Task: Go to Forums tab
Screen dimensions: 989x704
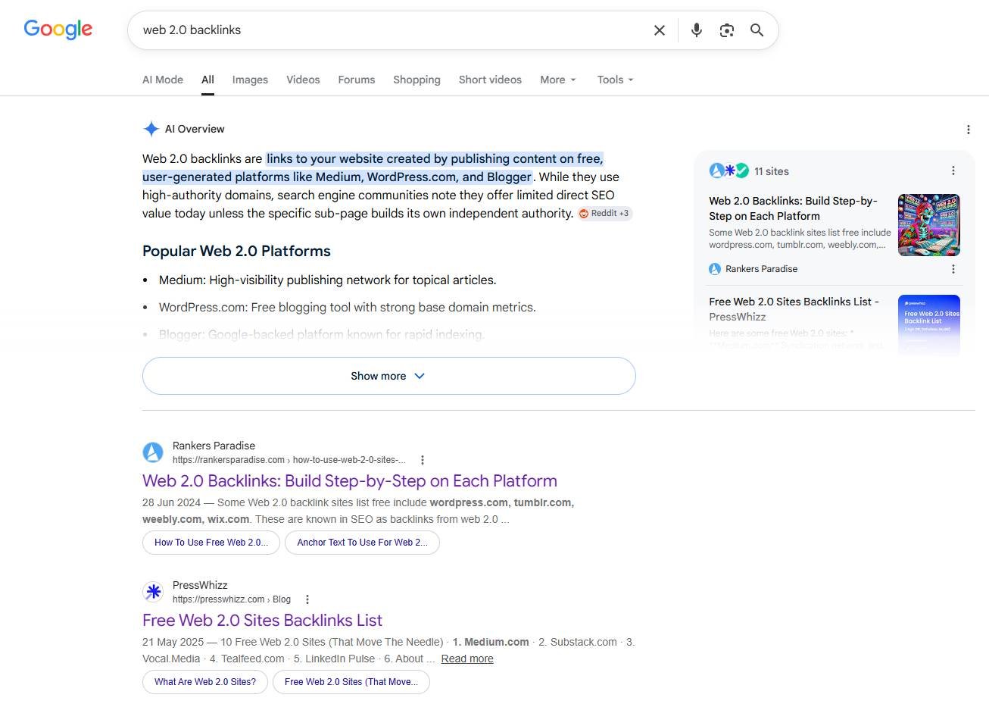Action: (x=357, y=80)
